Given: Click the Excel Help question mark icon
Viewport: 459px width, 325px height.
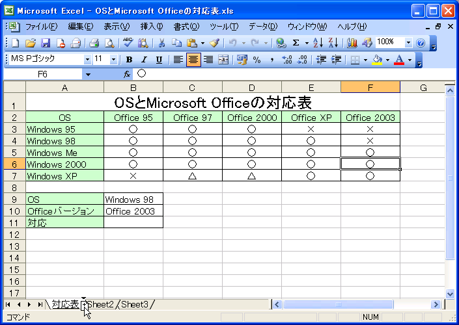Looking at the screenshot, I should click(x=421, y=43).
